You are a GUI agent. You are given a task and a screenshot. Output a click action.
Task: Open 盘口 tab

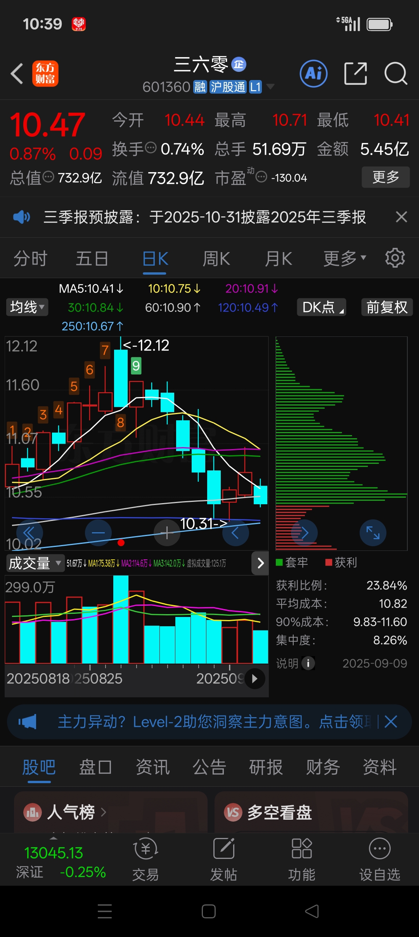[95, 767]
